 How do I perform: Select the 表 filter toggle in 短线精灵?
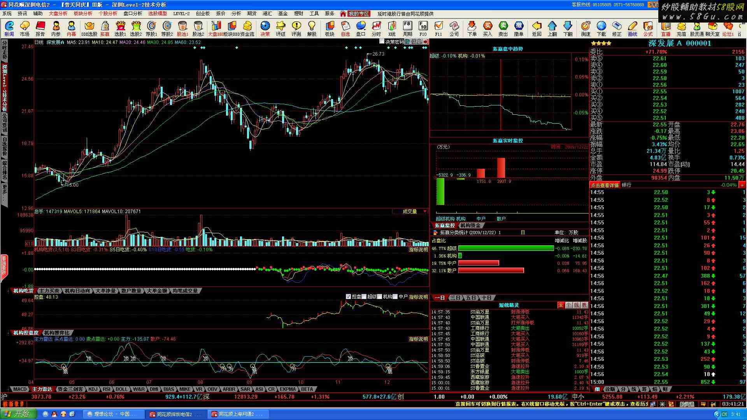tap(584, 305)
